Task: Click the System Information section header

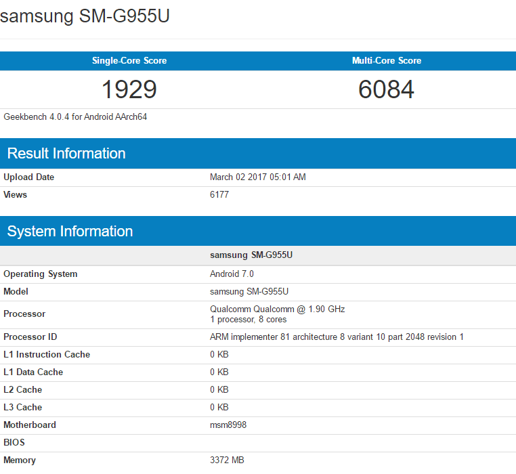Action: point(70,232)
